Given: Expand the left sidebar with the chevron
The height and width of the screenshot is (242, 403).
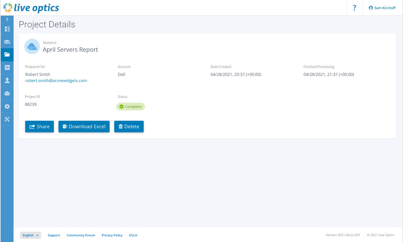Looking at the screenshot, I should [x=7, y=19].
